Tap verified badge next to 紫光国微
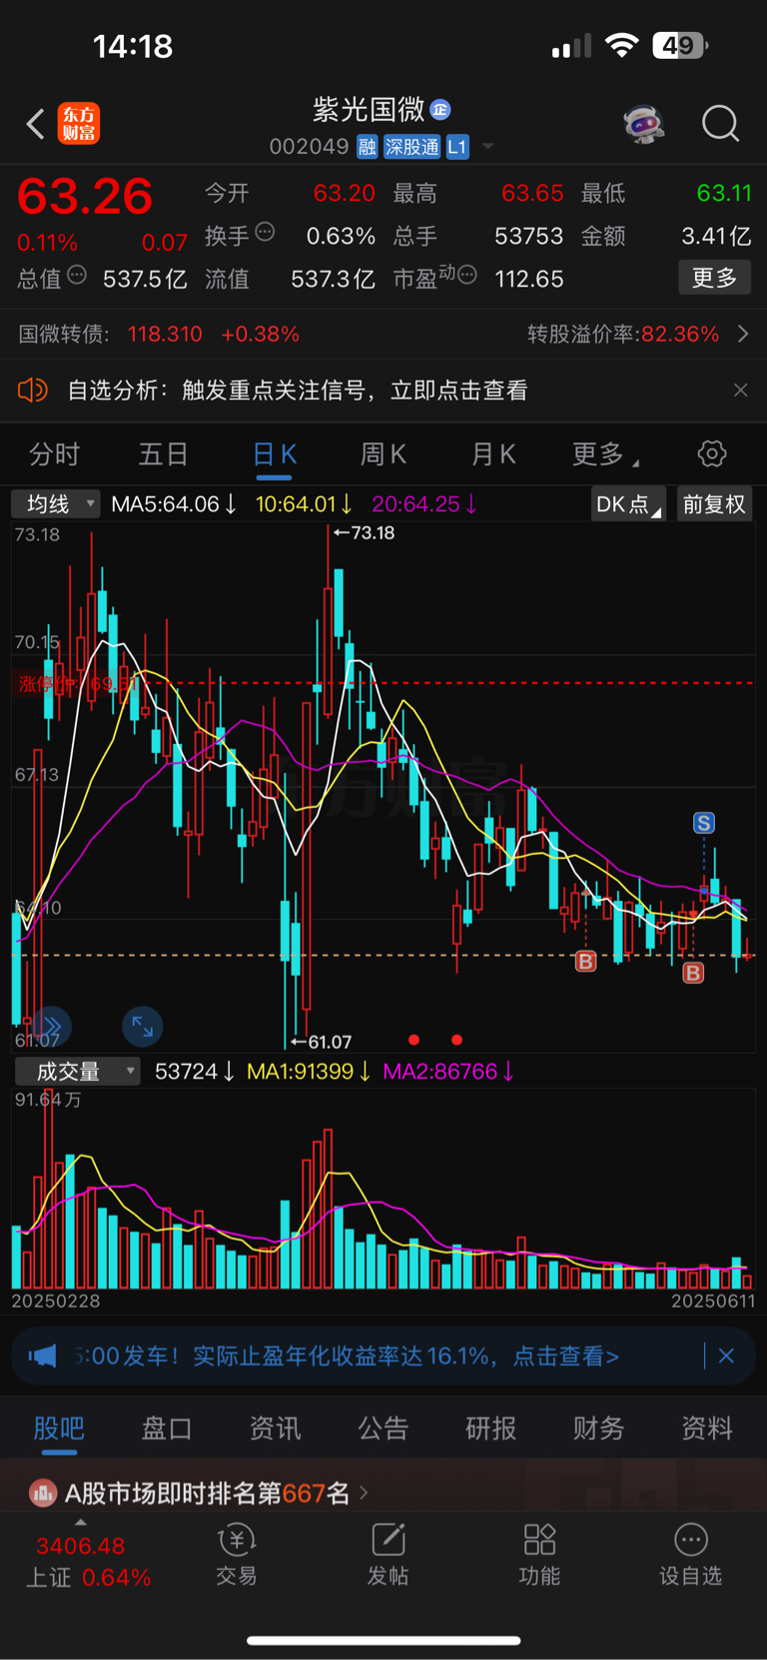Image resolution: width=767 pixels, height=1660 pixels. 440,110
